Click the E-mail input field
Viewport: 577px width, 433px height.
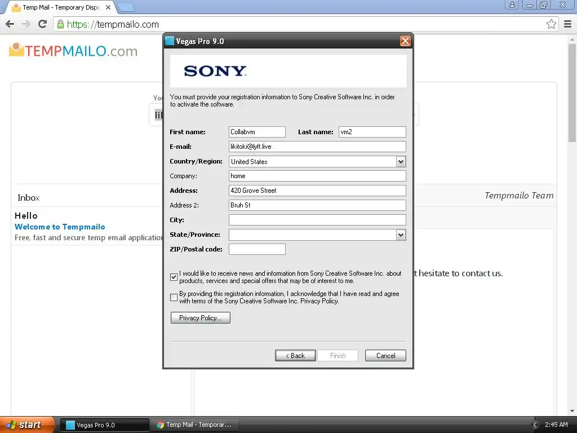pyautogui.click(x=317, y=147)
